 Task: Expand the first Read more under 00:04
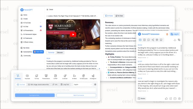click(143, 58)
